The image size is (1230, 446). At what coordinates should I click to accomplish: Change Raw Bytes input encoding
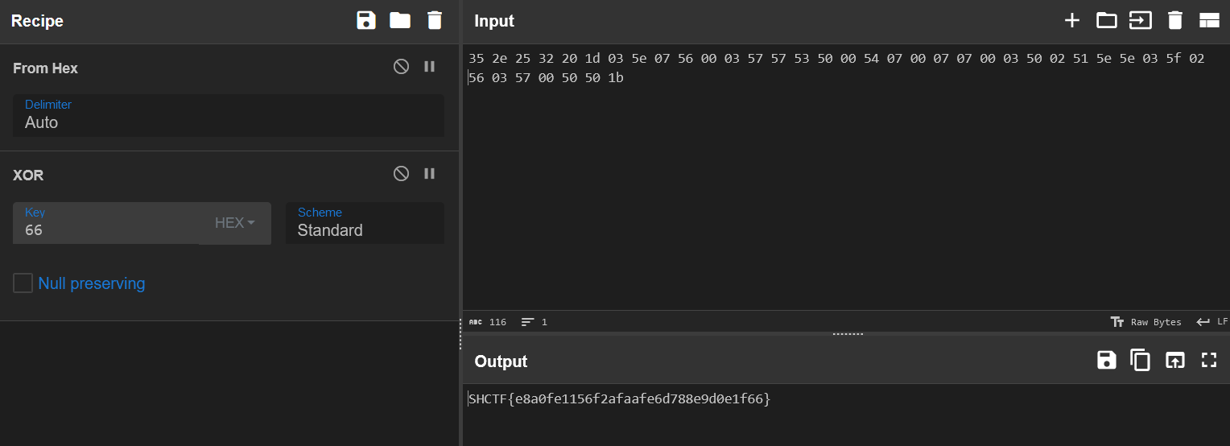1145,322
